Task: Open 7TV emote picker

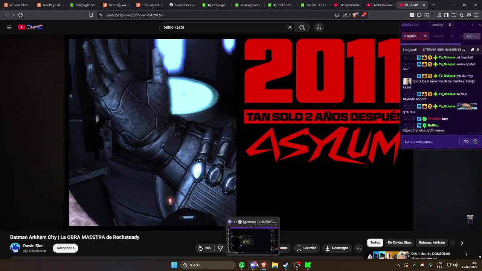Action: click(x=467, y=142)
